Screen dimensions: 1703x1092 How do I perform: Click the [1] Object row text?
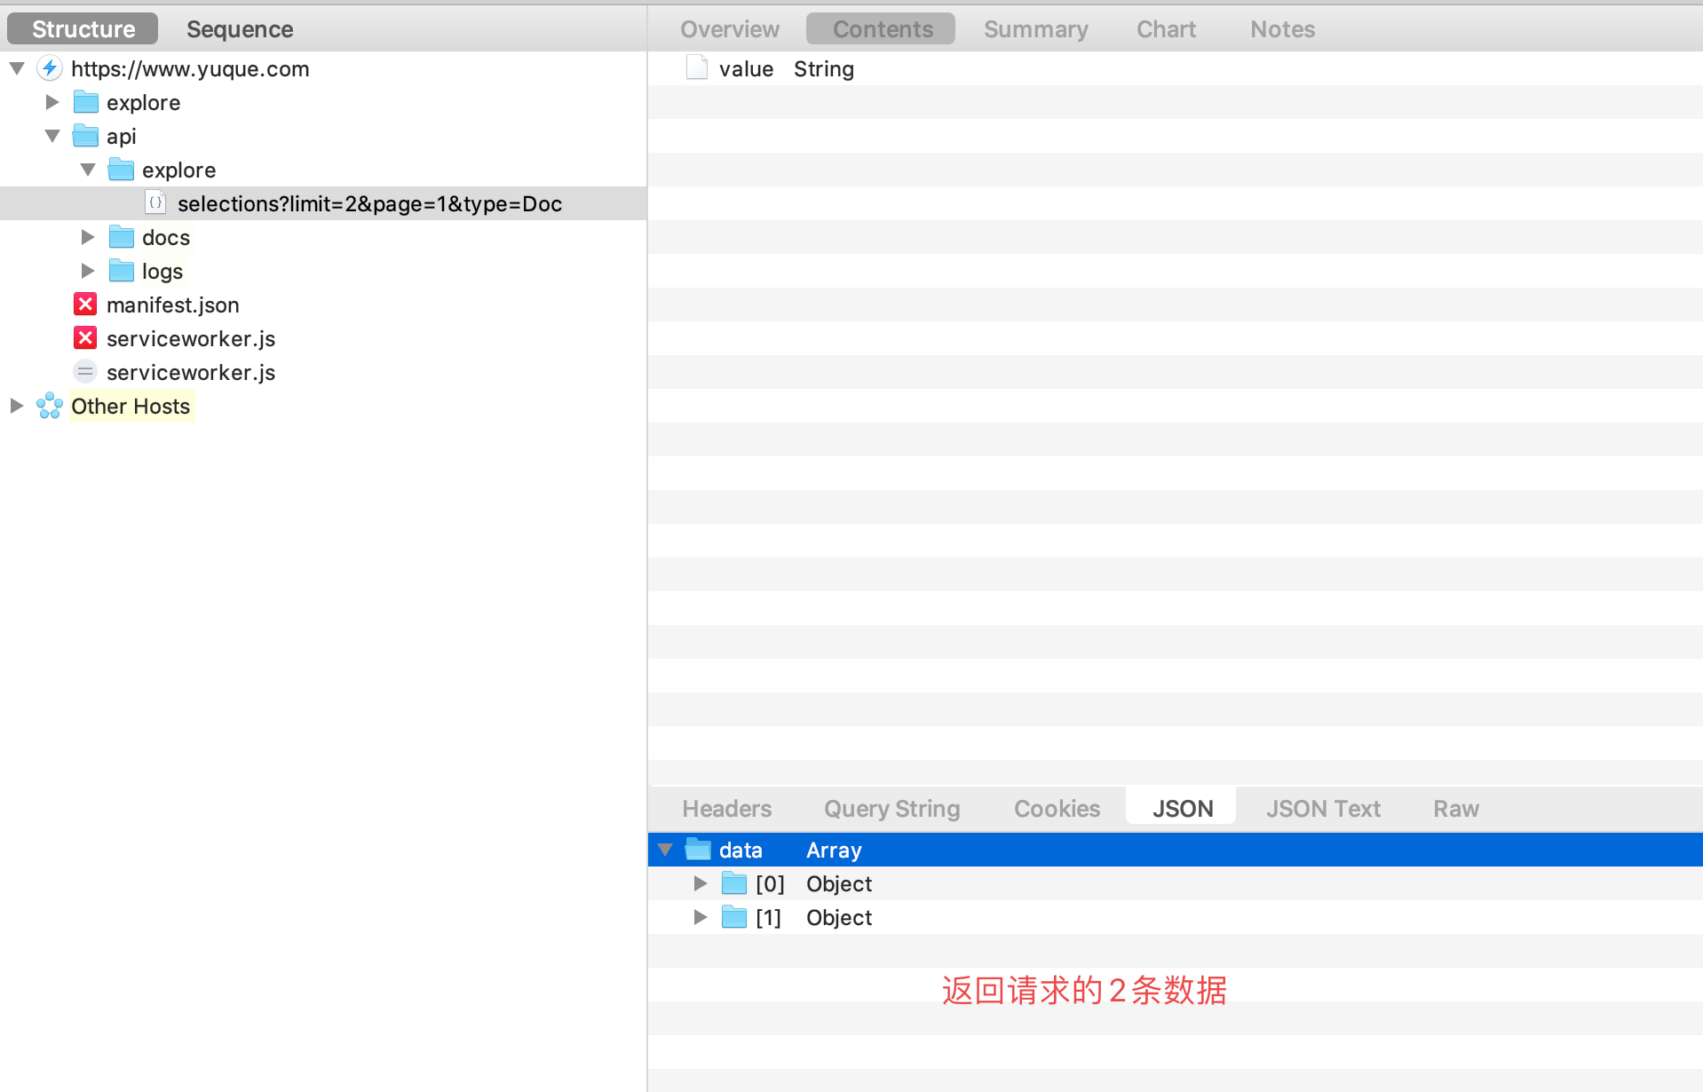point(814,917)
